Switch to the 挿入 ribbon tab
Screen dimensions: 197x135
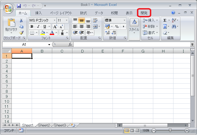tap(38, 13)
